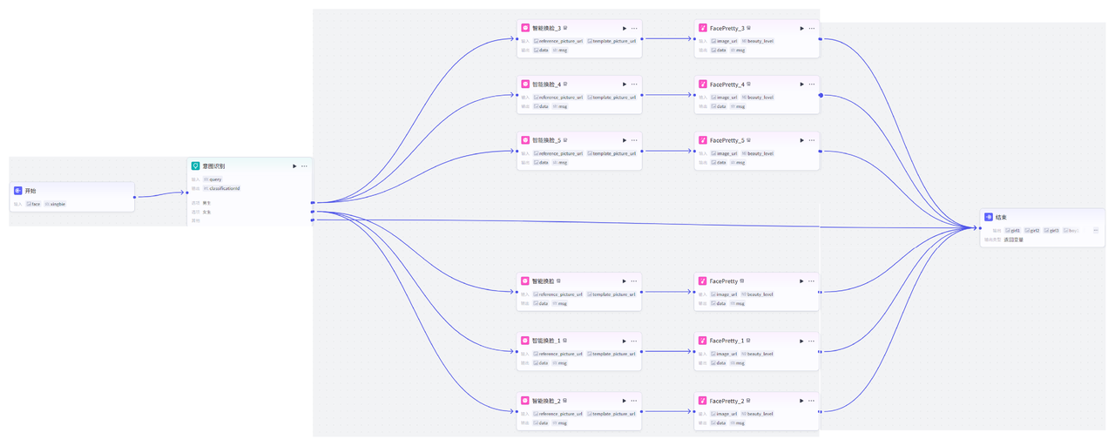Open more options on 意图识别 node

click(304, 166)
